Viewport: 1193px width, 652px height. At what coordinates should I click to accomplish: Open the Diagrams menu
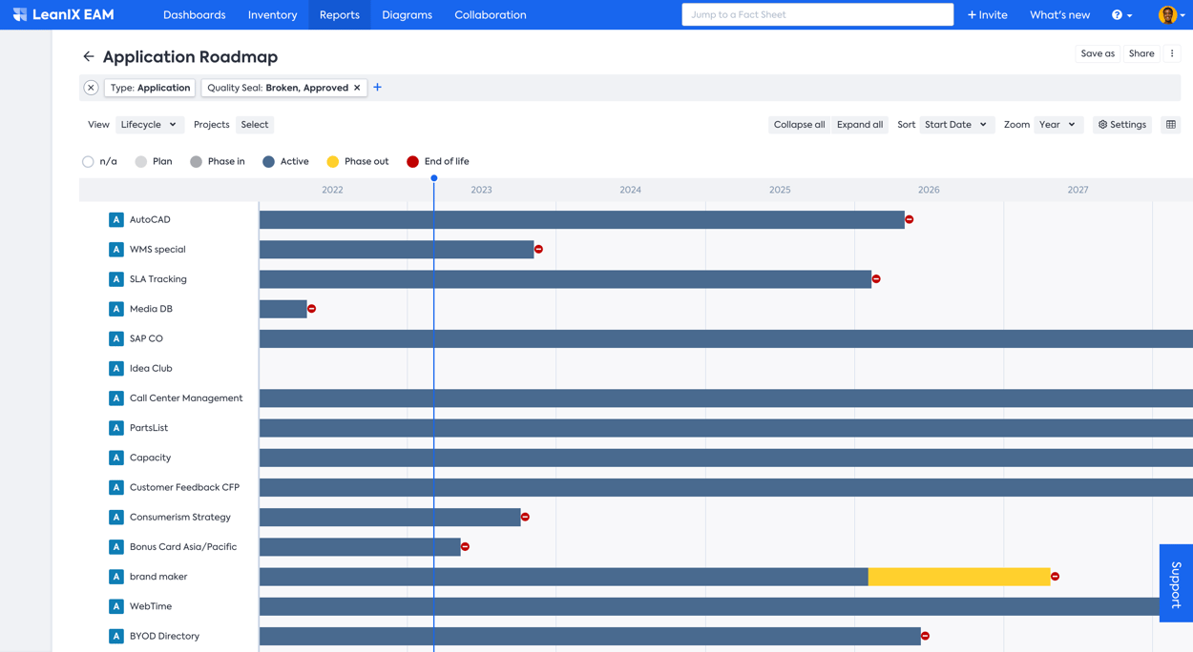407,15
